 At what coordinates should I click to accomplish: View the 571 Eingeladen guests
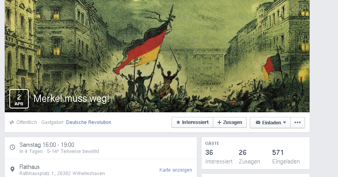tap(286, 156)
